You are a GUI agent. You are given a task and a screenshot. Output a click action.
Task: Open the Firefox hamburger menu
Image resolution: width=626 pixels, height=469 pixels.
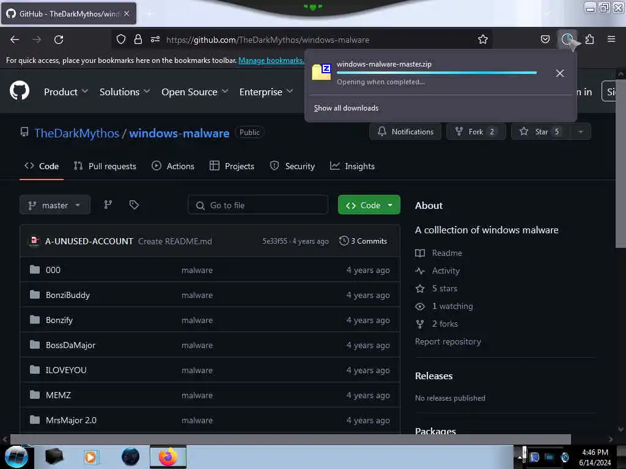point(611,39)
